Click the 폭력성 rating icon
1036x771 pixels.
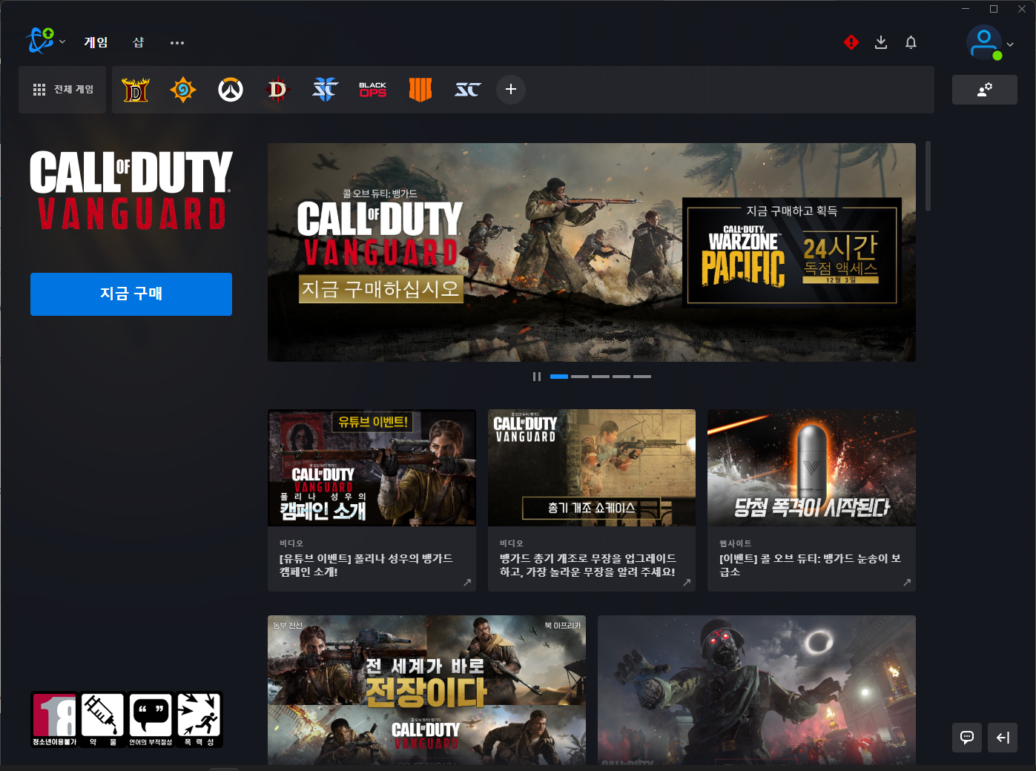point(199,720)
